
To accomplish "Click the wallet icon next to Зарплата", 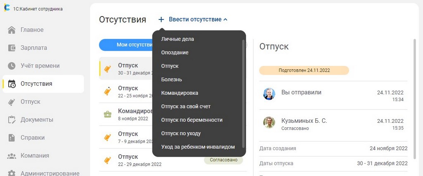I will [x=12, y=48].
